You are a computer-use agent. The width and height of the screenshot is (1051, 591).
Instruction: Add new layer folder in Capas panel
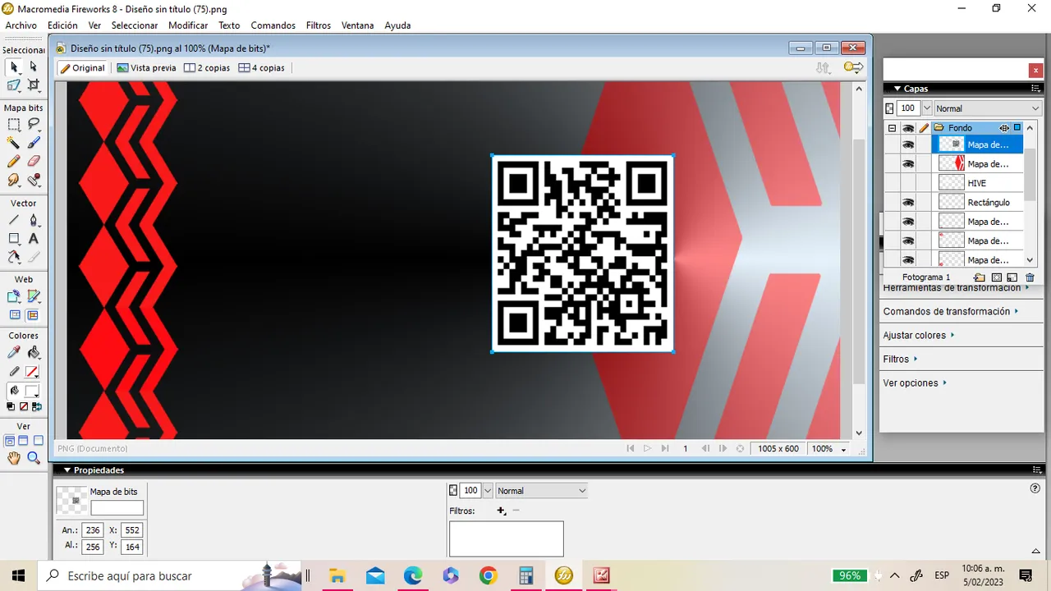point(980,277)
